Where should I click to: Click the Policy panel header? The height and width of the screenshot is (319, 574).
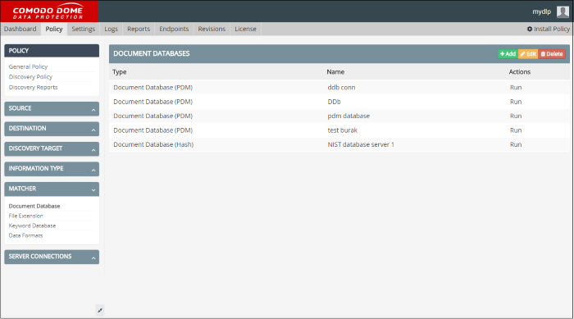pos(52,51)
